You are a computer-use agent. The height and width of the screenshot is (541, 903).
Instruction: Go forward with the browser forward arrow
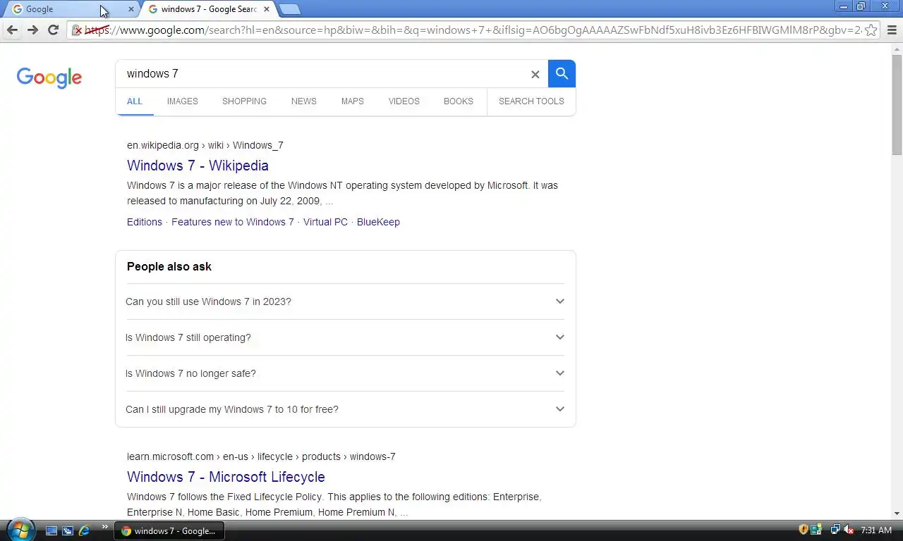click(32, 30)
